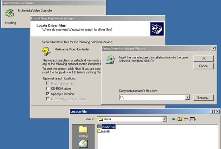Uncheck Specify a location option
This screenshot has width=221, height=149.
[x=48, y=94]
